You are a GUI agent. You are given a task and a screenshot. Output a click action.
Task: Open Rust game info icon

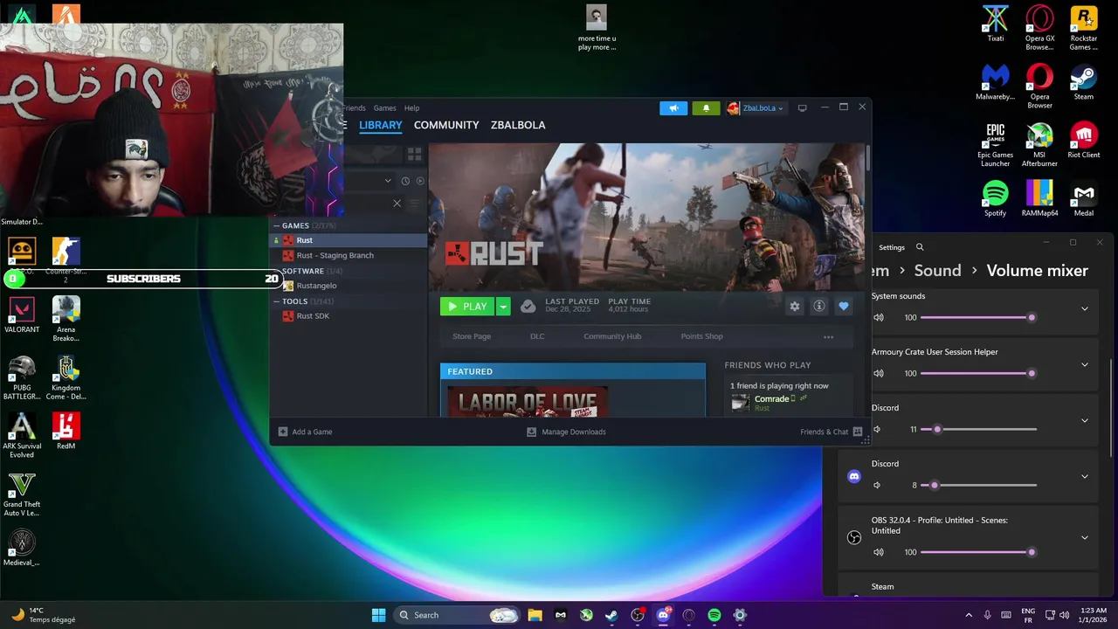tap(818, 306)
